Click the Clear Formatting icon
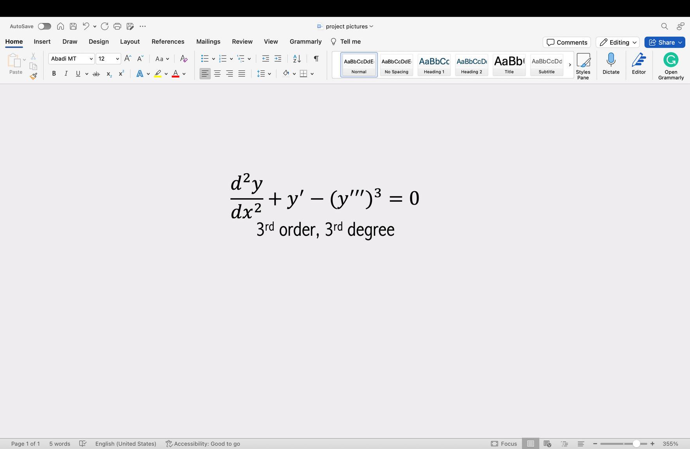 click(x=183, y=59)
